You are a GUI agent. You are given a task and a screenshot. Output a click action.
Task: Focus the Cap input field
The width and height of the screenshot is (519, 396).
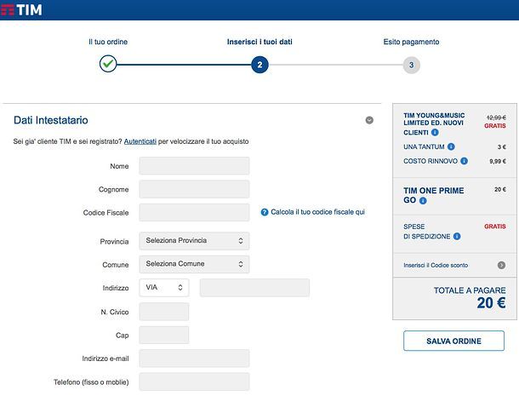point(164,335)
